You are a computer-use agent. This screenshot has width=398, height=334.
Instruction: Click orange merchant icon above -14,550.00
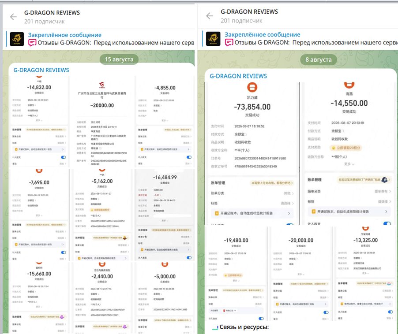pyautogui.click(x=349, y=85)
